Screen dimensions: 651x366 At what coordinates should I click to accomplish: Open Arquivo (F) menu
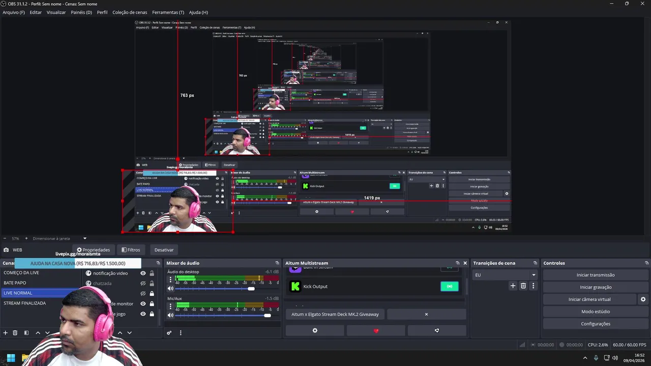[x=14, y=12]
